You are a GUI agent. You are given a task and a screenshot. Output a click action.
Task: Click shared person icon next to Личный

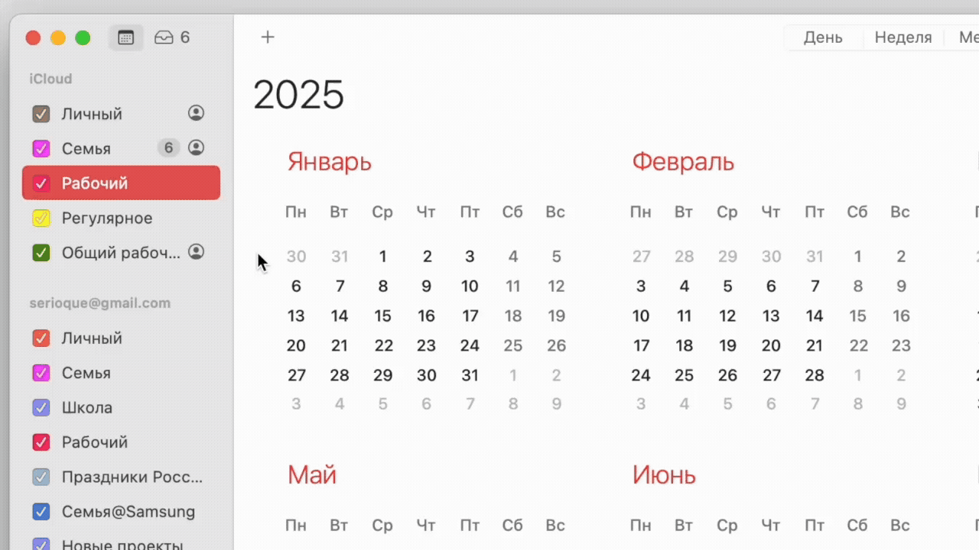point(197,113)
